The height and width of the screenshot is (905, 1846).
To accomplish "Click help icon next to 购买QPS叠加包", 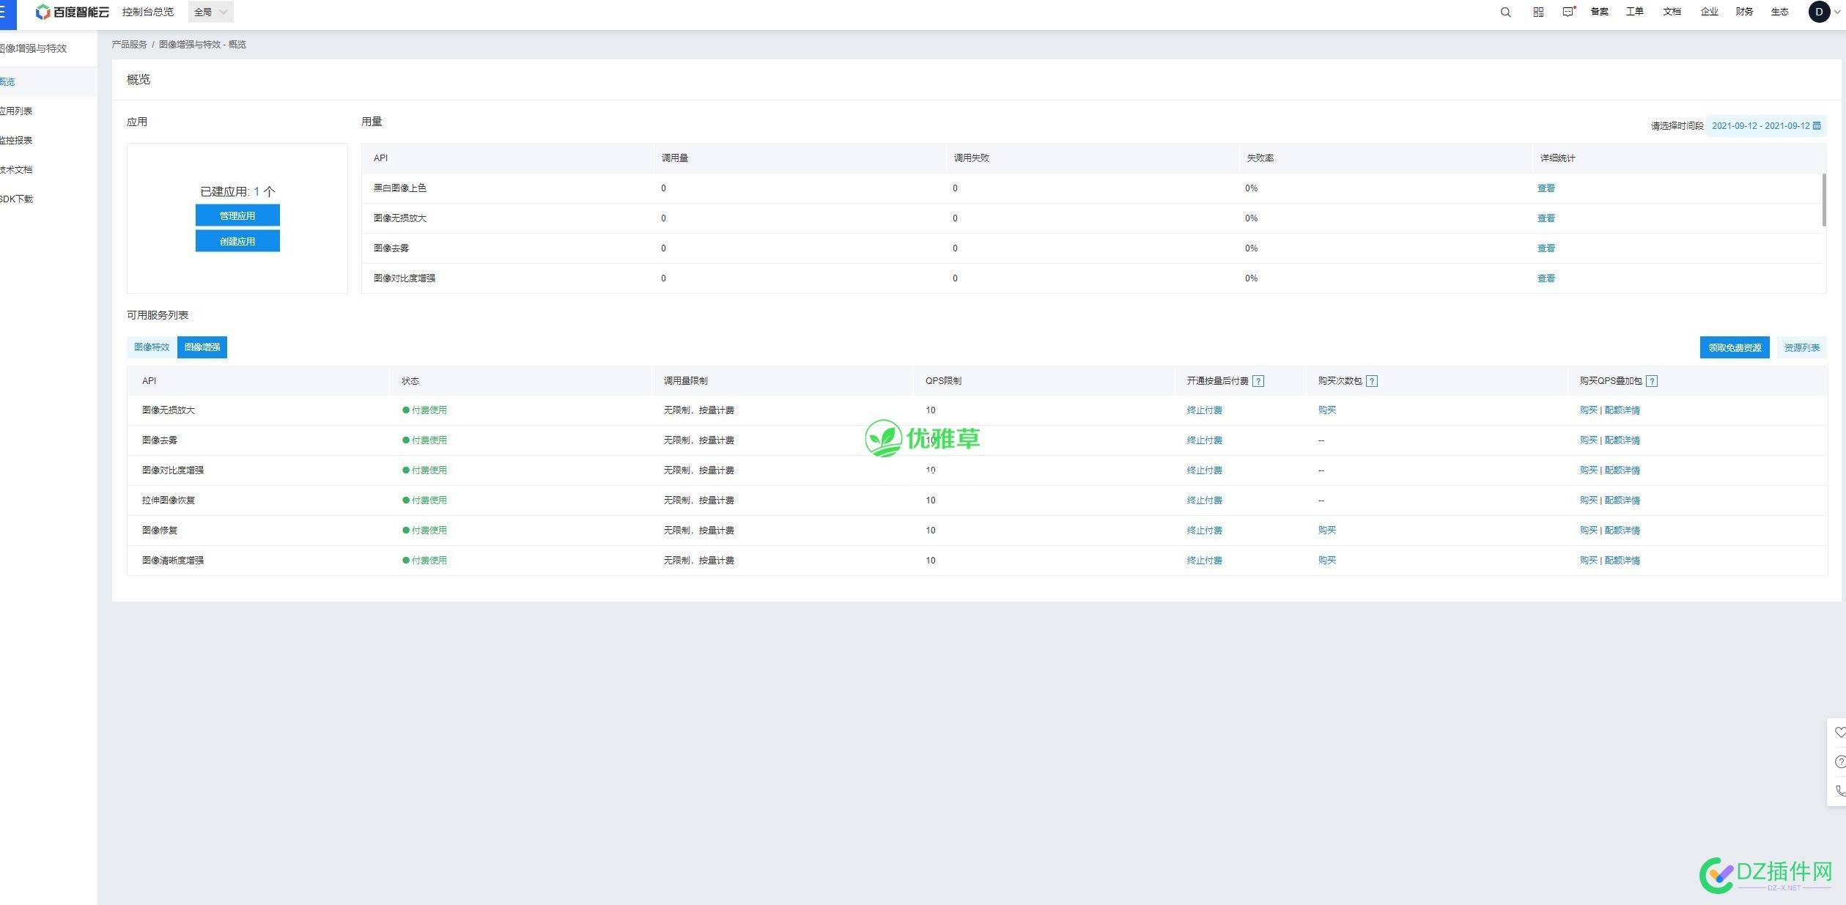I will (x=1652, y=381).
